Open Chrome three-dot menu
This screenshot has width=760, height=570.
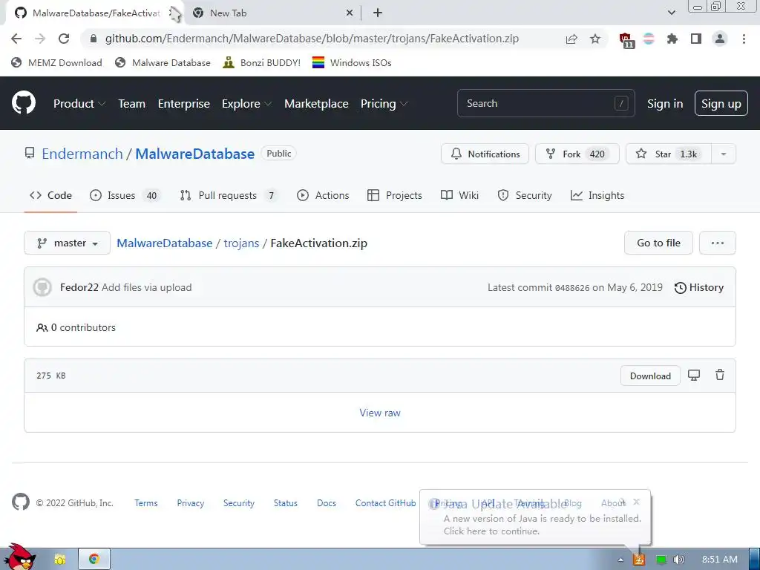coord(744,39)
